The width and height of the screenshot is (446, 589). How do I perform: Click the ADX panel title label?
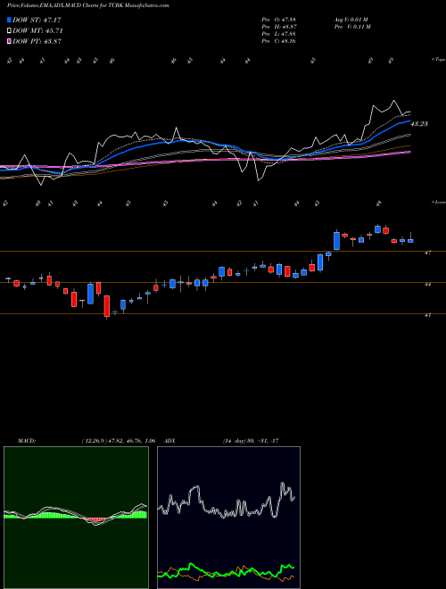[x=169, y=441]
